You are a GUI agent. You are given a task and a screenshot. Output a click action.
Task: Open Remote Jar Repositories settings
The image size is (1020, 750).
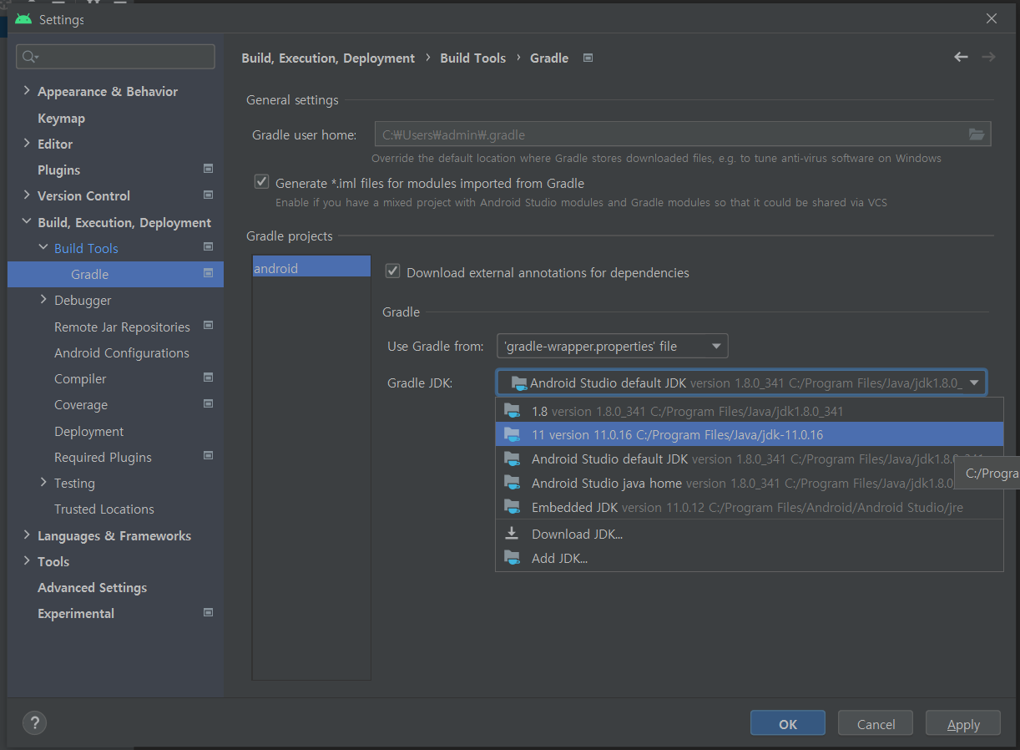(x=122, y=327)
